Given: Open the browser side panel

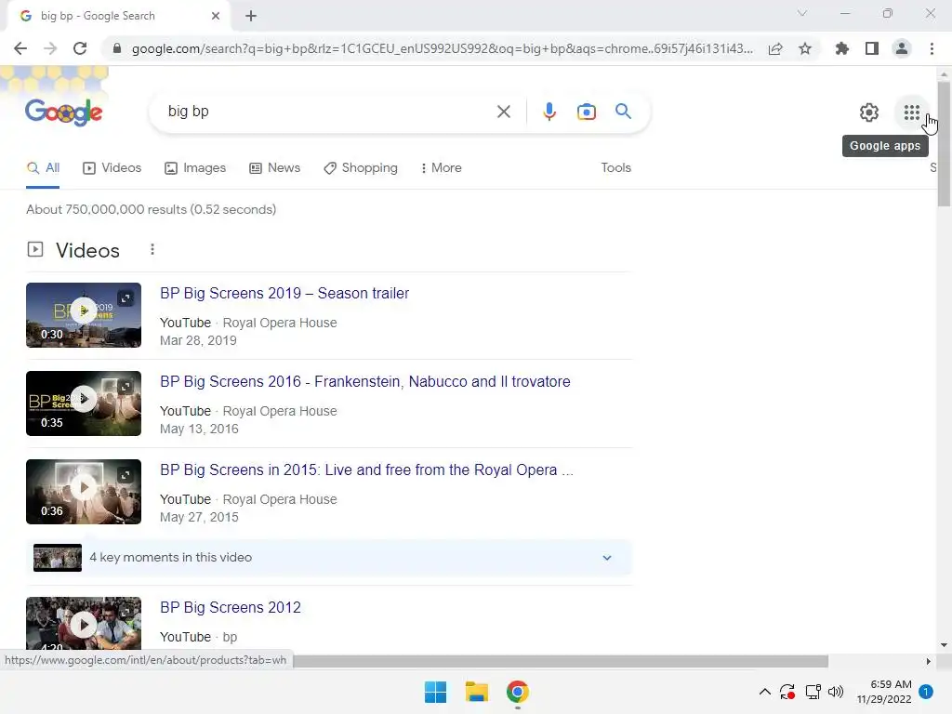Looking at the screenshot, I should (x=872, y=48).
